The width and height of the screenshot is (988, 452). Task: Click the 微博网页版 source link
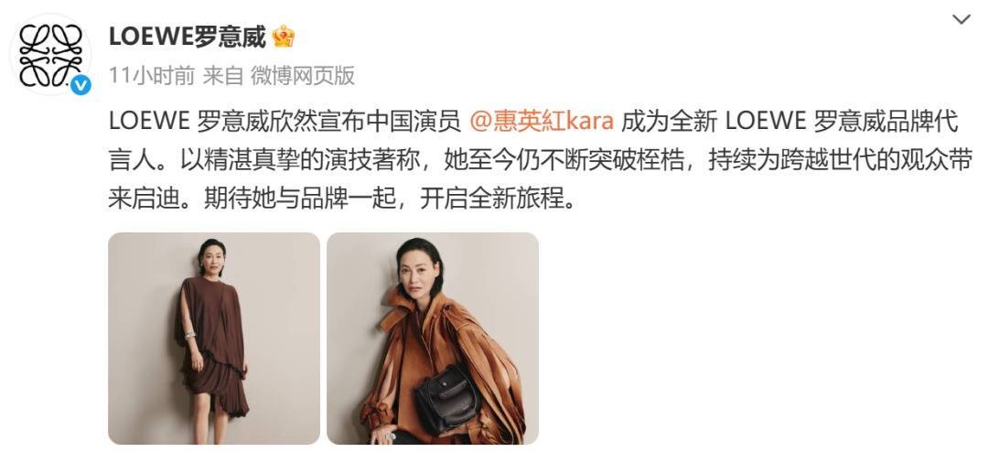303,76
